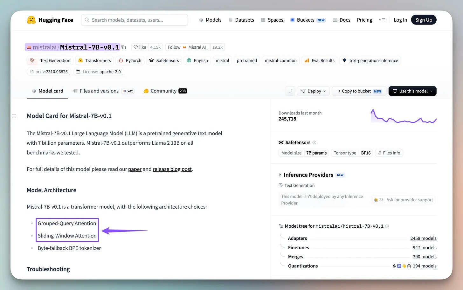Open the paper link
This screenshot has height=290, width=463.
[x=135, y=169]
